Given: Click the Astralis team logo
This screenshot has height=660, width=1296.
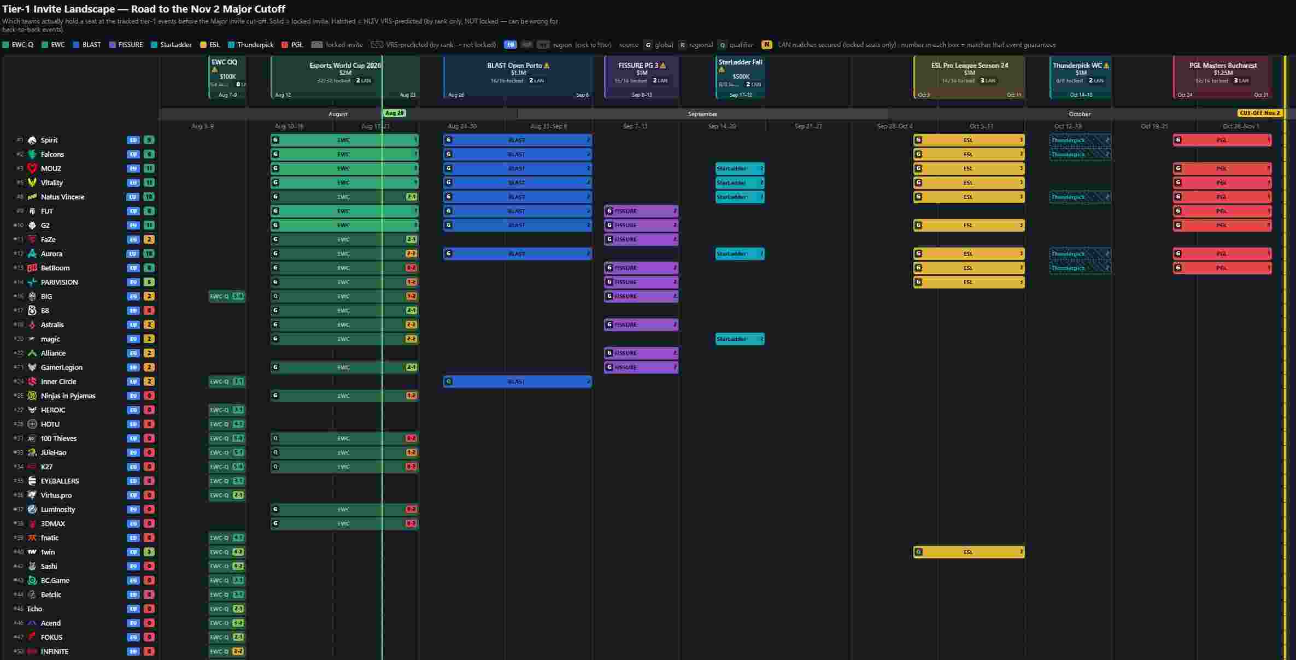Looking at the screenshot, I should pos(32,325).
